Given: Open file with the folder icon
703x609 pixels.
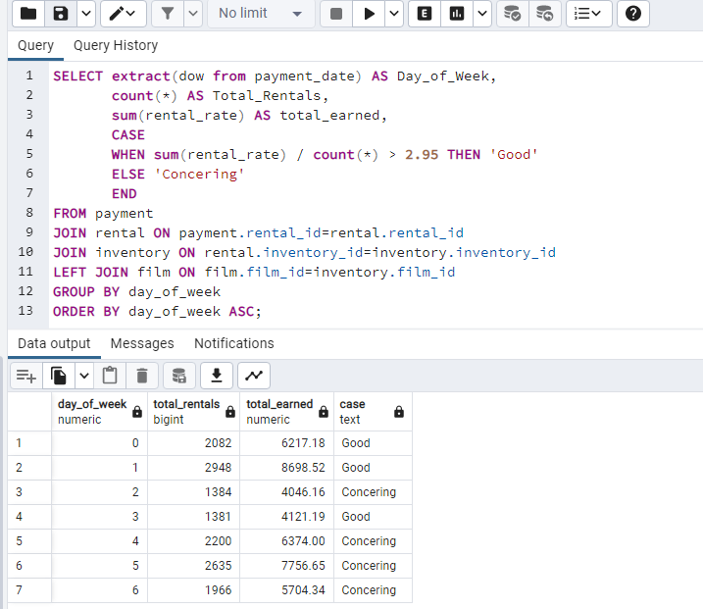Looking at the screenshot, I should point(28,14).
